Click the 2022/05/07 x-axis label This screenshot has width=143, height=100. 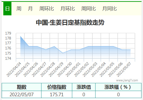pos(124,69)
